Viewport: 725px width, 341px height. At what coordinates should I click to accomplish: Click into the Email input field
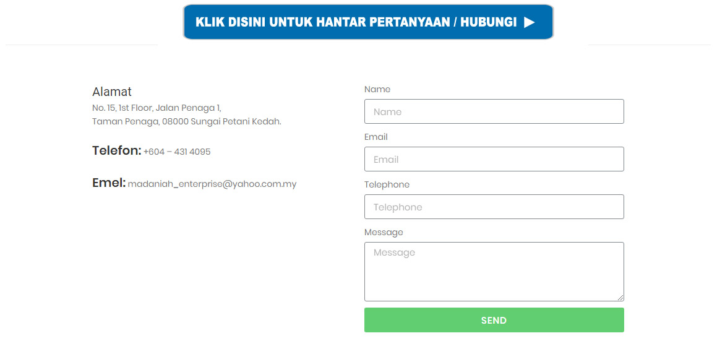coord(494,159)
